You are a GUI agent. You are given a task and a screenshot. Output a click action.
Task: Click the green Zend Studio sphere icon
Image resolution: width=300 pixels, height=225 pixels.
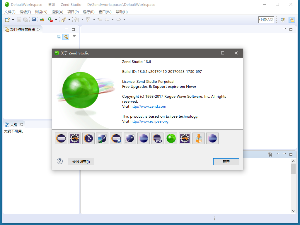[171, 138]
